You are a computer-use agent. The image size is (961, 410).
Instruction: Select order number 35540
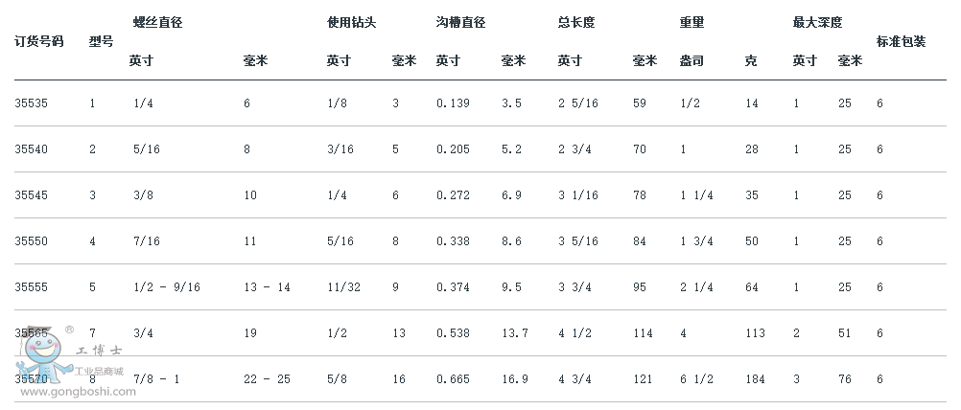click(32, 149)
